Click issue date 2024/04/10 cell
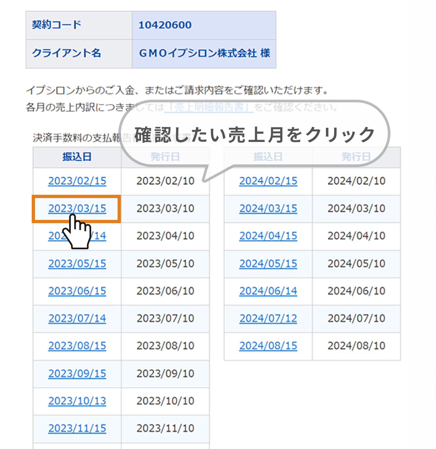 [x=356, y=236]
